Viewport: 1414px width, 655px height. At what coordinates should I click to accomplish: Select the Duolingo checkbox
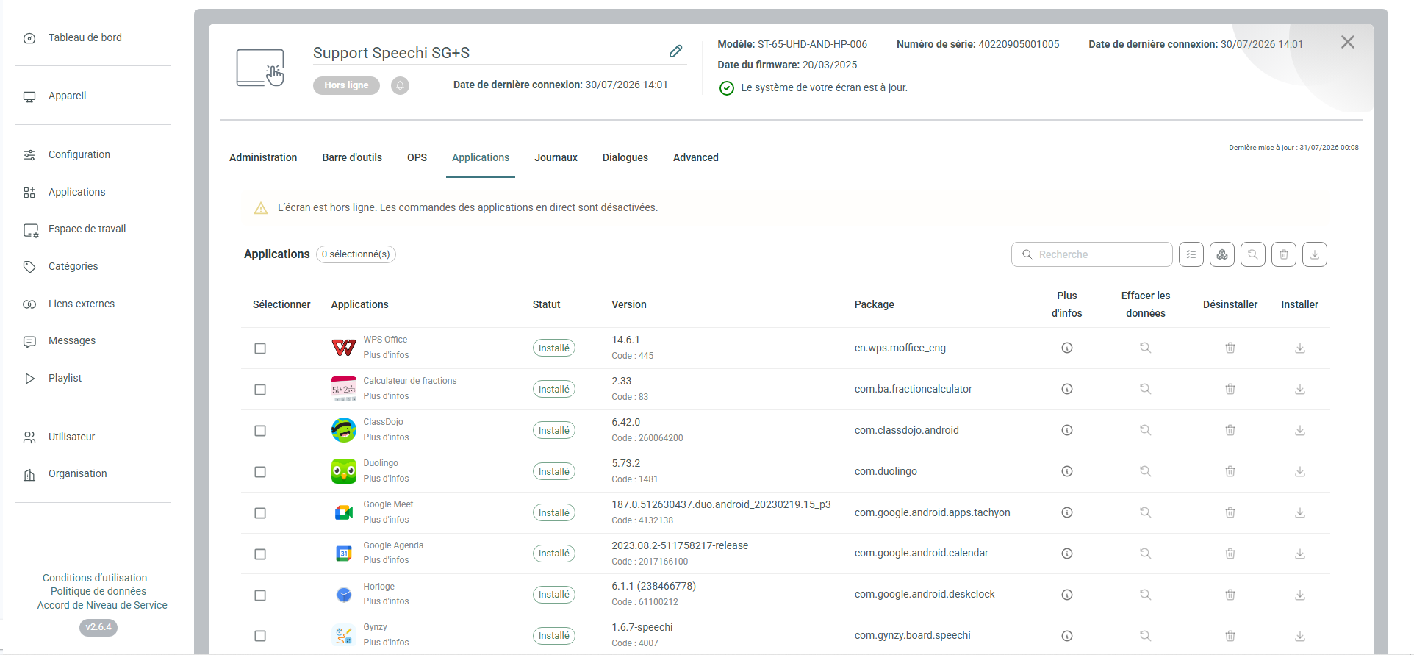260,472
